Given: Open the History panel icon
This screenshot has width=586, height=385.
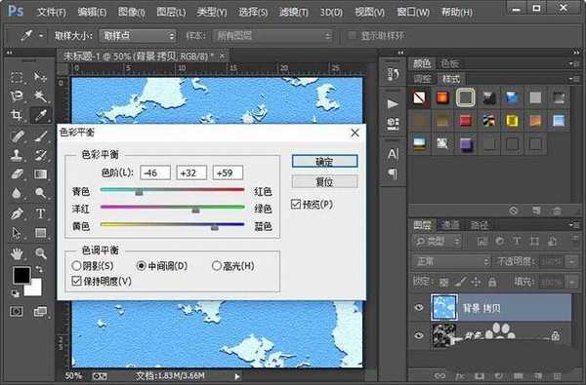Looking at the screenshot, I should [393, 74].
